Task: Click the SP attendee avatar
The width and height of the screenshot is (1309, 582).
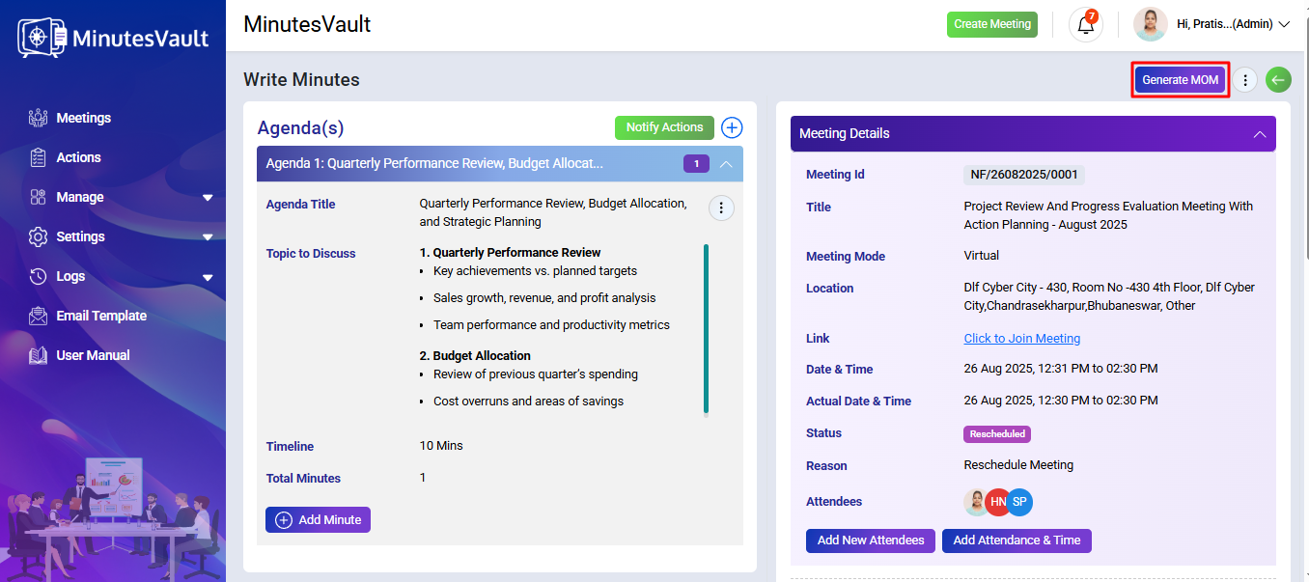Action: tap(1019, 502)
